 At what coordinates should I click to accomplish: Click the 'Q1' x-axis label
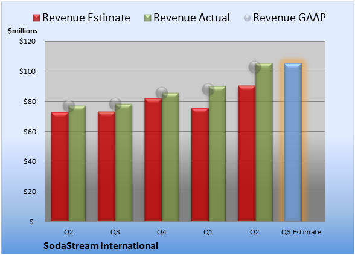[x=208, y=232]
